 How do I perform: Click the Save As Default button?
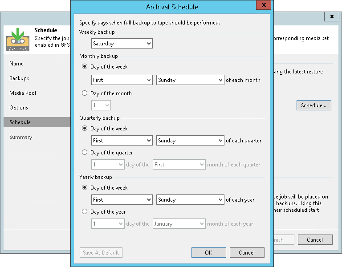[x=101, y=252]
